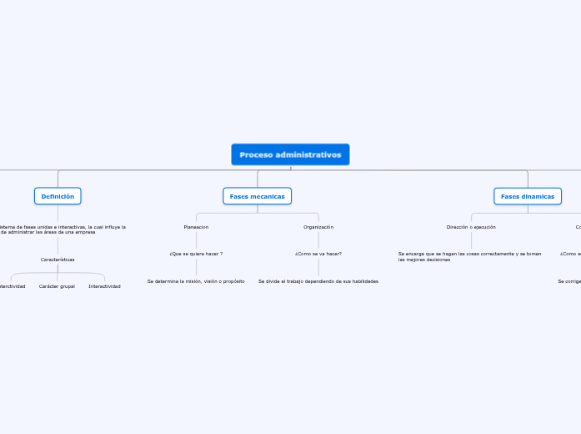Click the 'Características' node
Screen dimensions: 581x434
click(x=58, y=260)
